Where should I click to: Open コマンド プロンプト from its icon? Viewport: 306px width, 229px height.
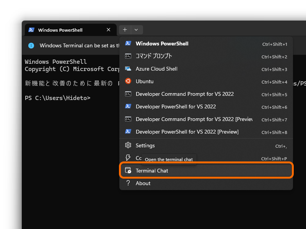pos(128,56)
